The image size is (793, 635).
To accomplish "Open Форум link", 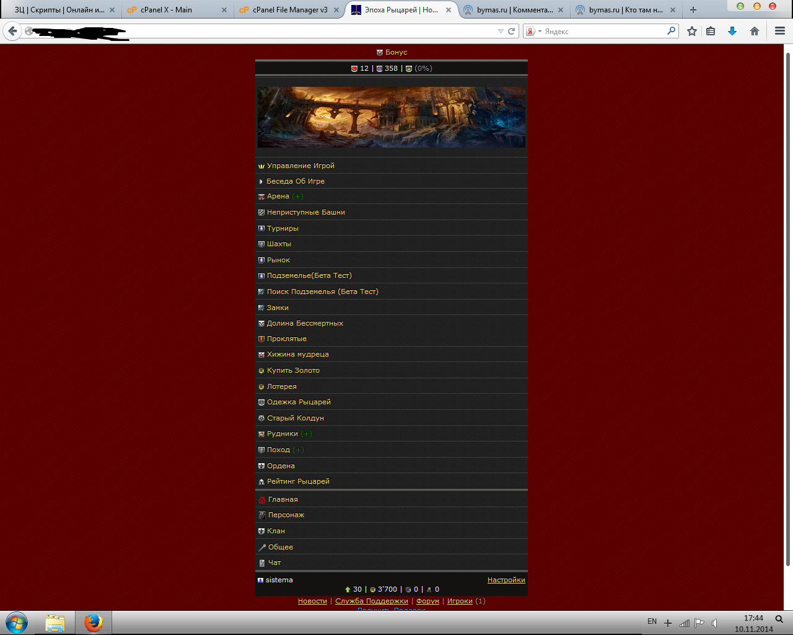I will coord(427,601).
